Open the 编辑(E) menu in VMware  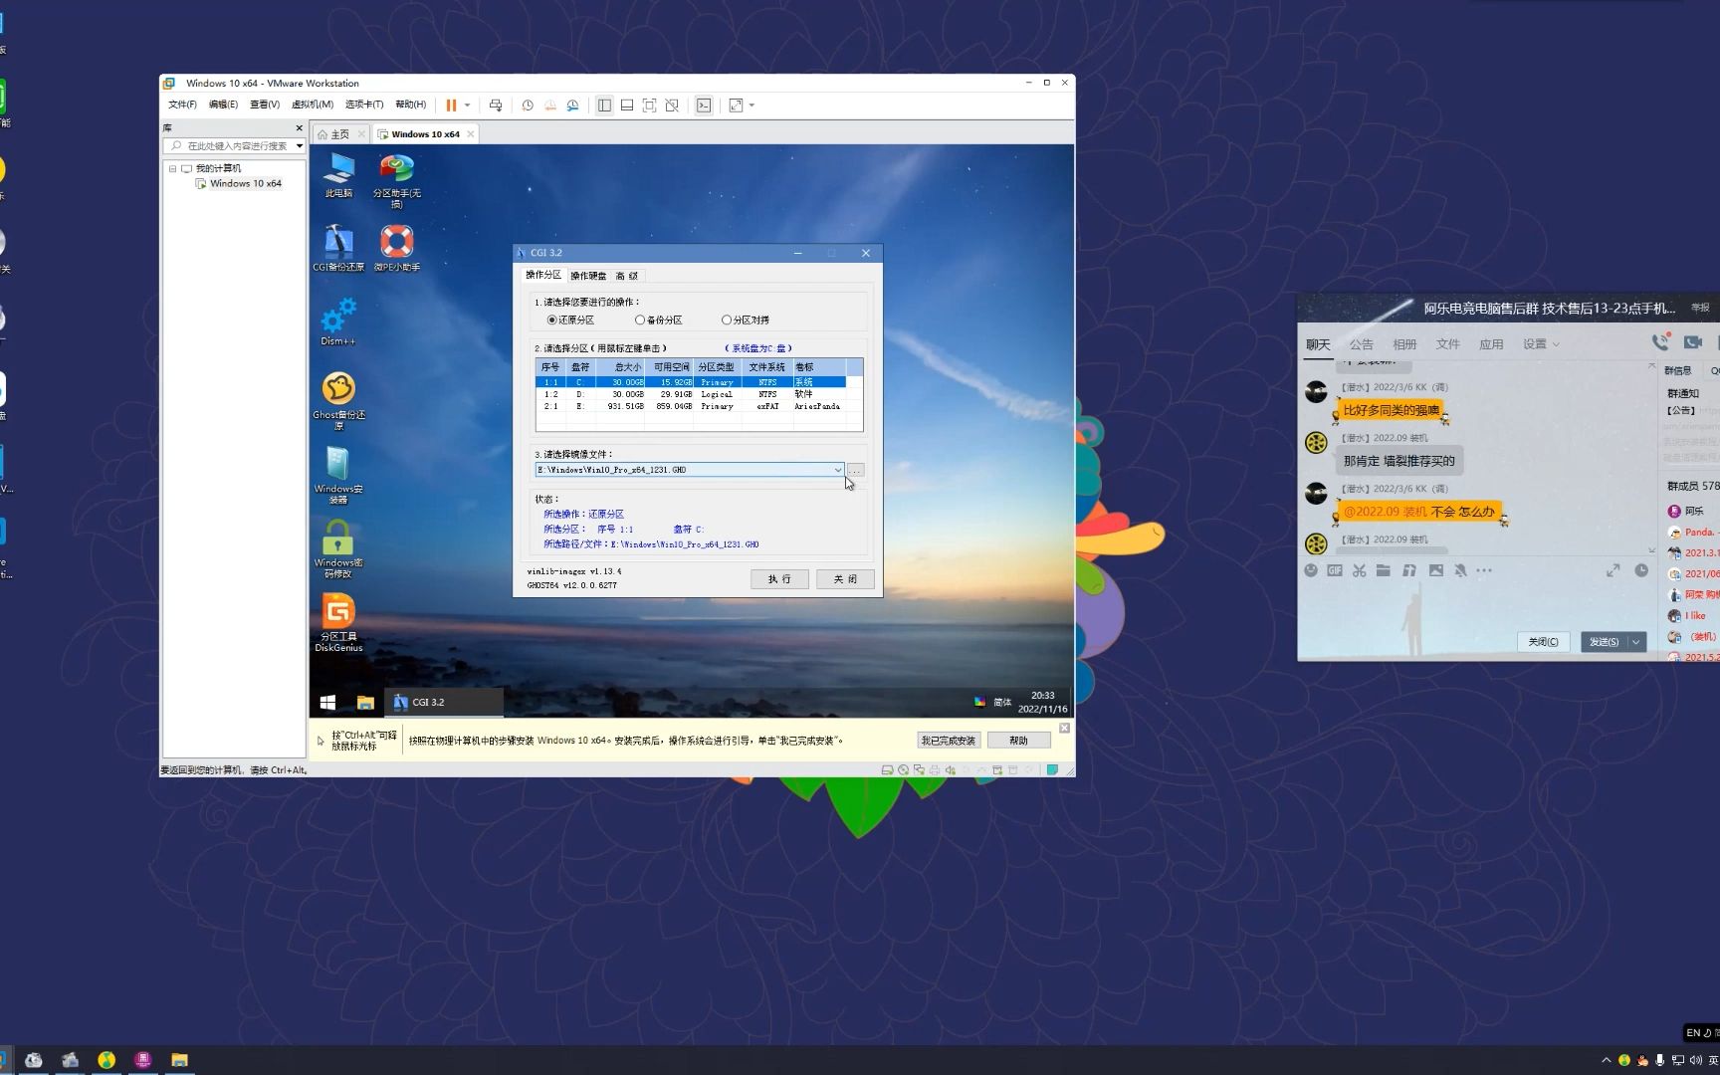pos(223,105)
